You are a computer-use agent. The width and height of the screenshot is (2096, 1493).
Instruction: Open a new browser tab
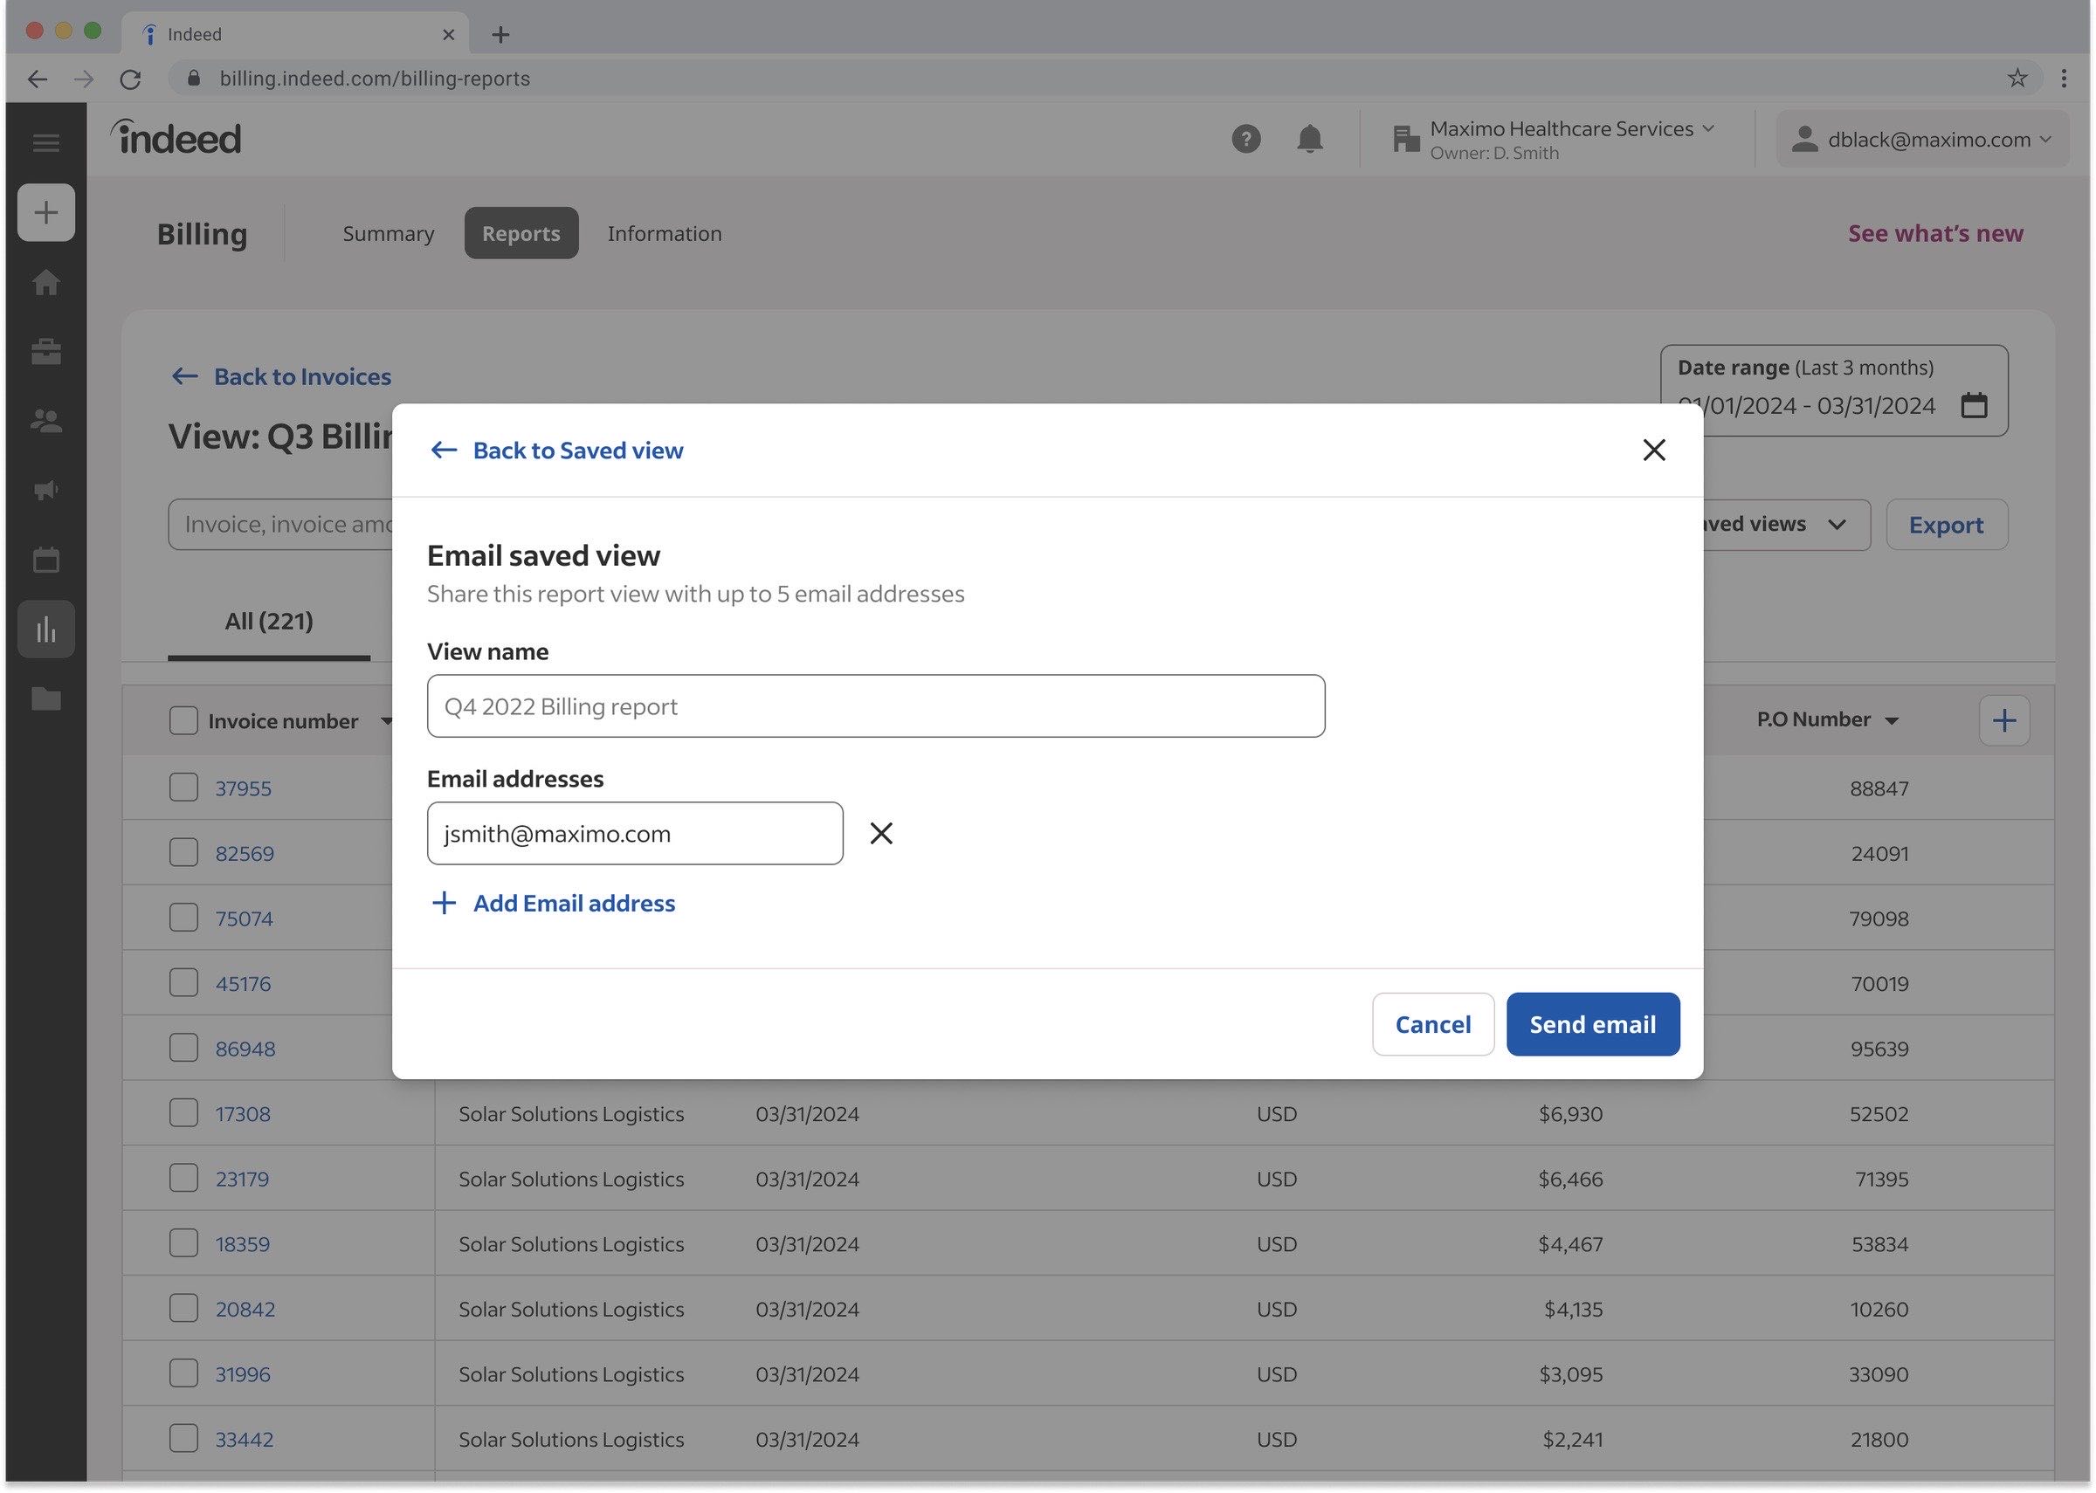coord(500,34)
